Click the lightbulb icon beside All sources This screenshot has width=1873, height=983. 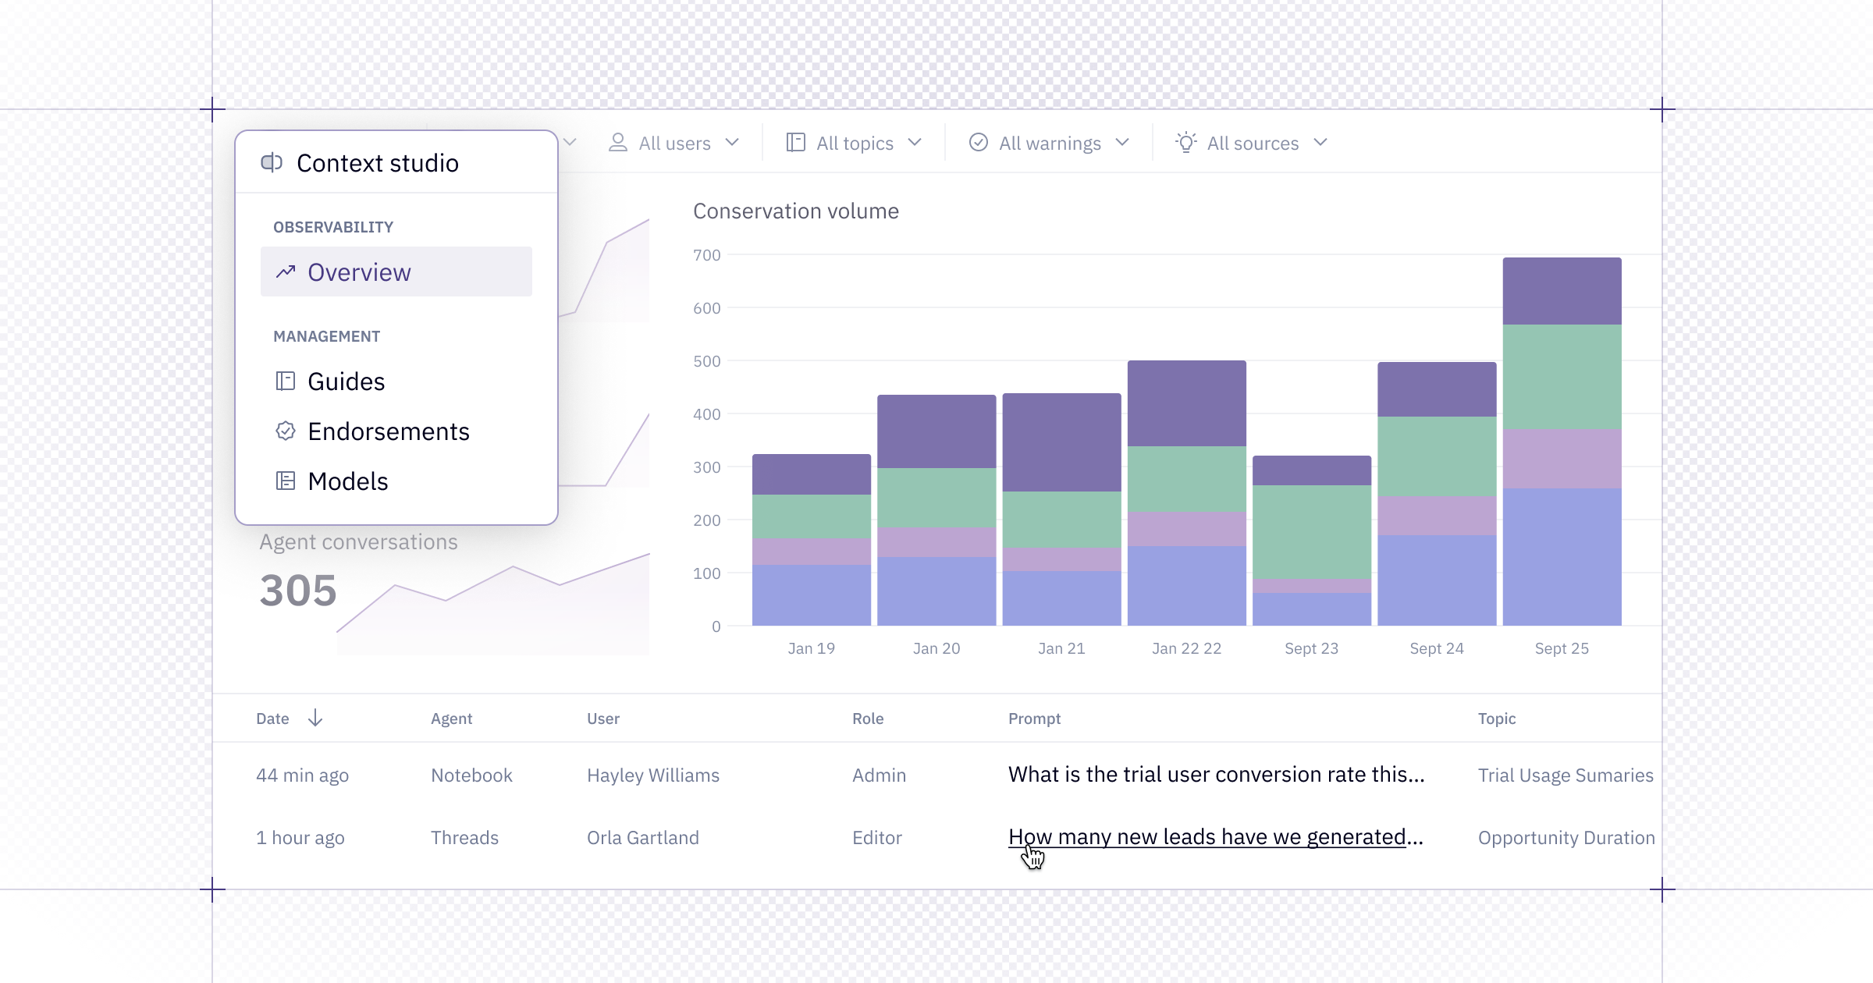point(1186,143)
